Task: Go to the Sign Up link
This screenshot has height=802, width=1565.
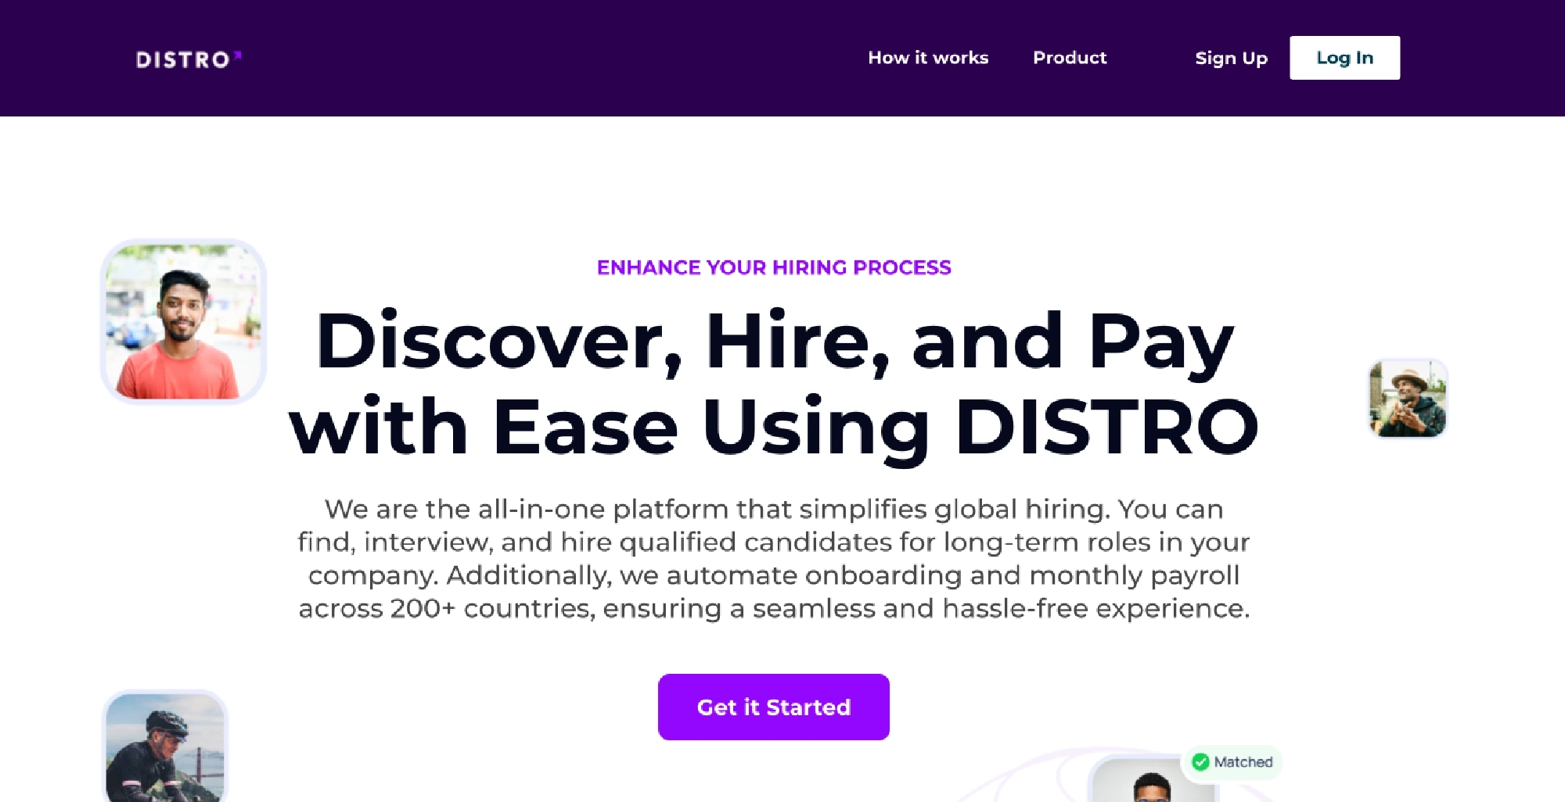Action: pos(1231,58)
